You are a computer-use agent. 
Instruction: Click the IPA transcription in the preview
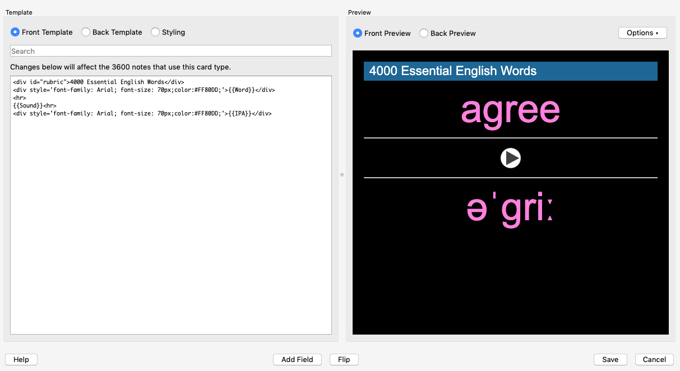click(510, 210)
